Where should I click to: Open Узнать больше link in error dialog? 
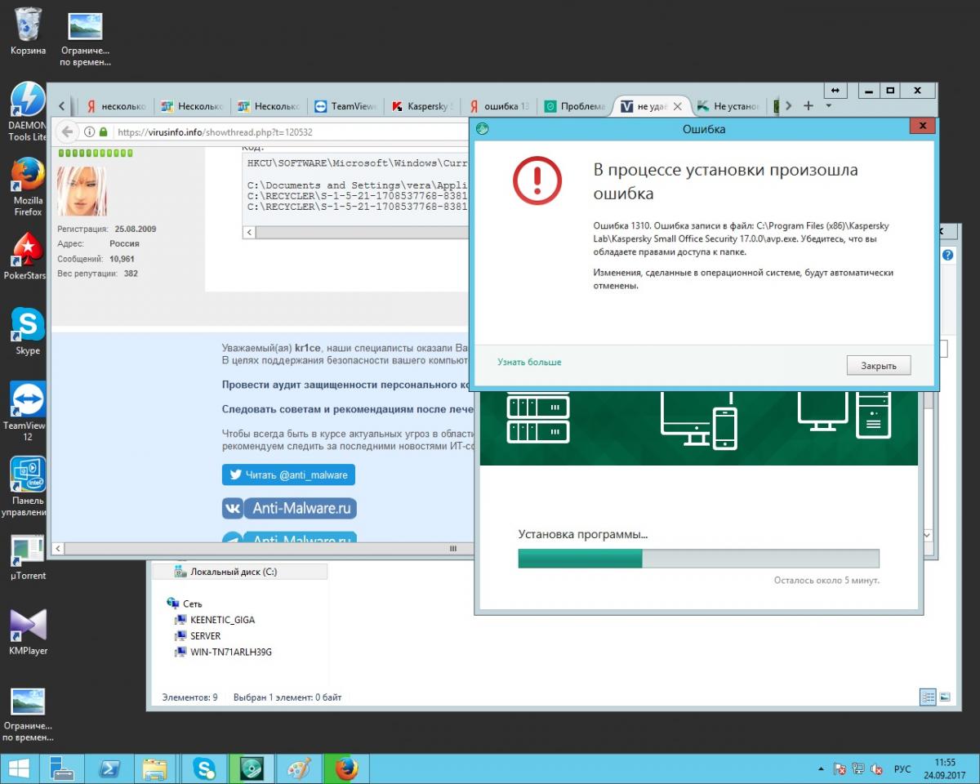[x=529, y=362]
